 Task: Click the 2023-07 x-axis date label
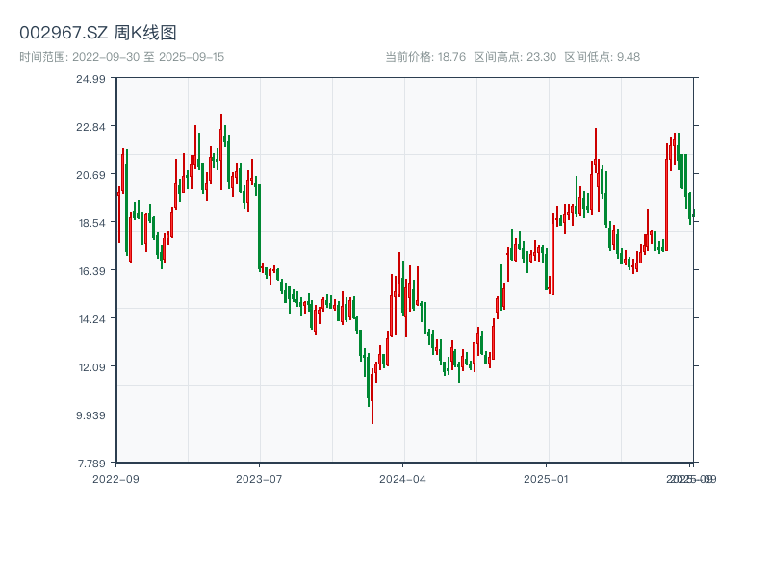click(260, 478)
